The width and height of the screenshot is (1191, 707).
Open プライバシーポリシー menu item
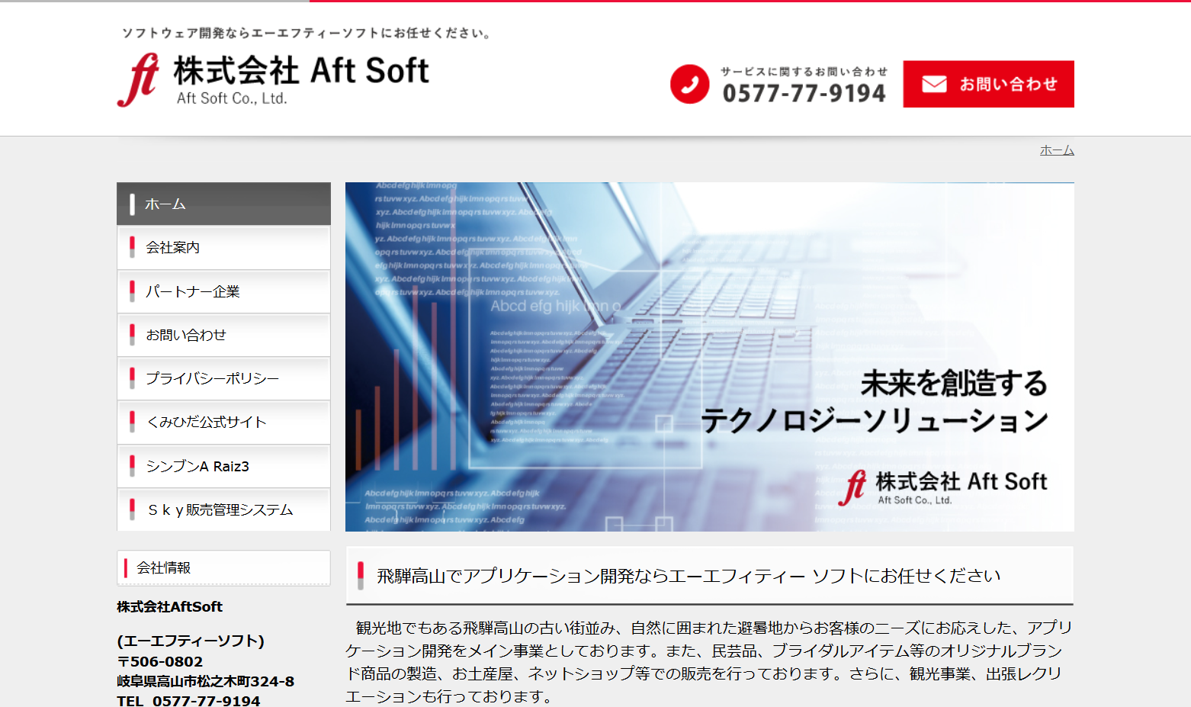pyautogui.click(x=223, y=378)
